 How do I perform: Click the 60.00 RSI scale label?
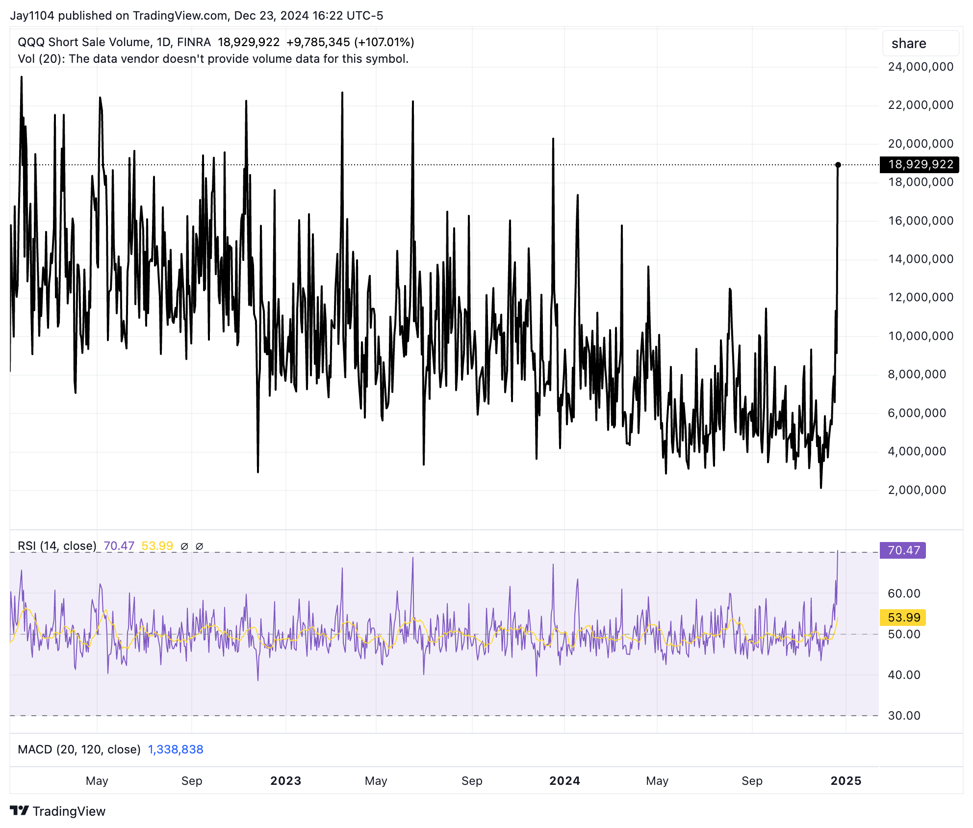pyautogui.click(x=904, y=594)
